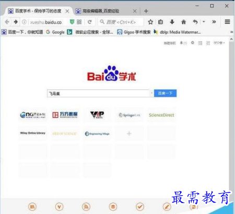Click the pencil edit icon in bottom bar
The height and width of the screenshot is (214, 235).
point(167,207)
